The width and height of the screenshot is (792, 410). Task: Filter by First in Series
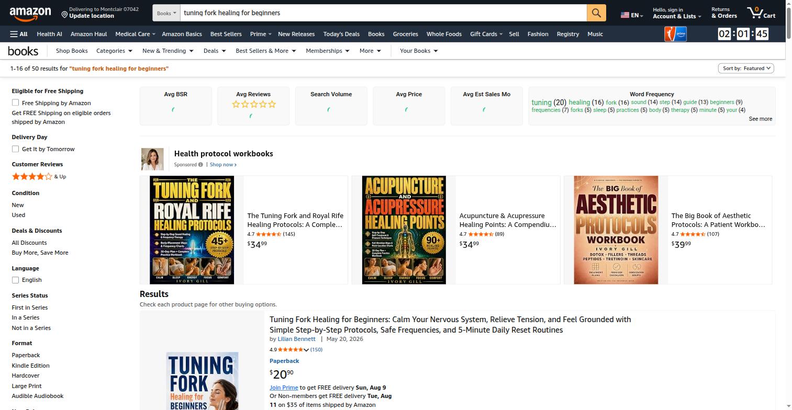click(x=30, y=307)
